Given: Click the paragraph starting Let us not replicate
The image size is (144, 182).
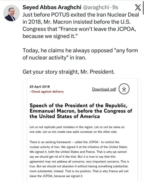Looking at the screenshot, I should click(x=77, y=129).
